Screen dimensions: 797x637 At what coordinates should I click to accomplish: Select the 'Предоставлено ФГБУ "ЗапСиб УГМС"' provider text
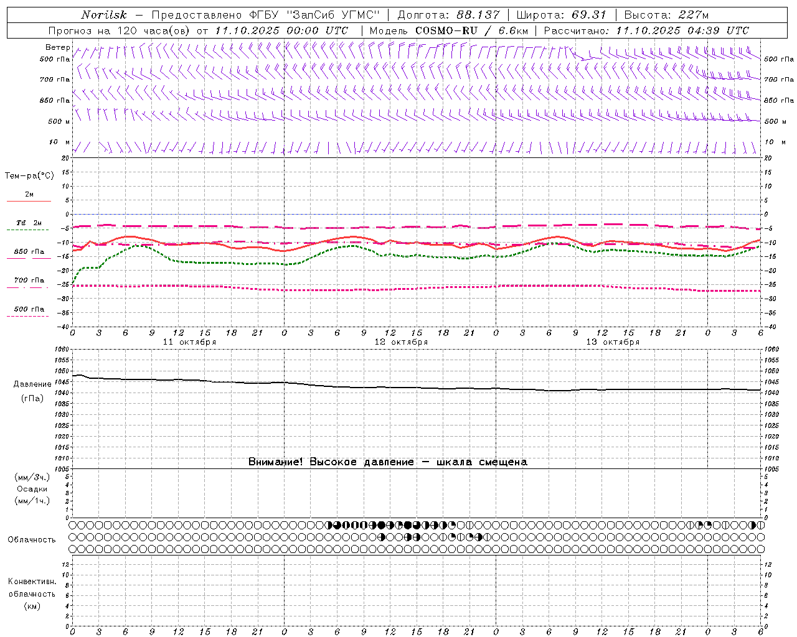[266, 15]
